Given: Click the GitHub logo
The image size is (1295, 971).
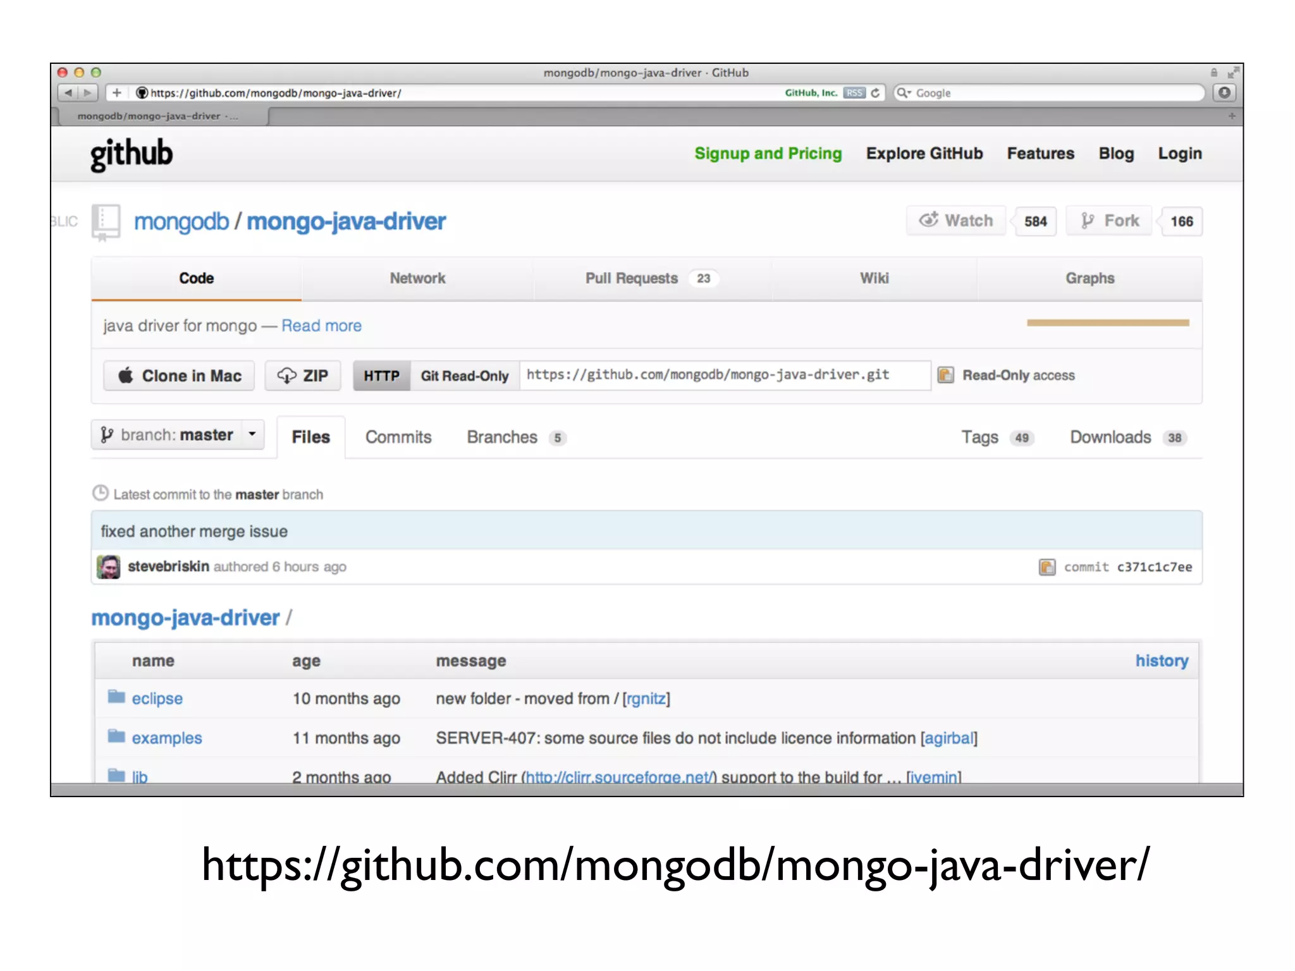Looking at the screenshot, I should tap(131, 154).
